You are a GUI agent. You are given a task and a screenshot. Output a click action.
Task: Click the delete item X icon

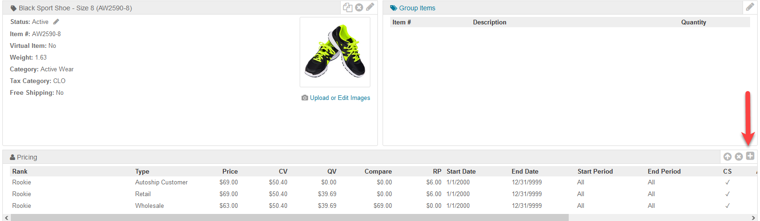click(x=359, y=8)
